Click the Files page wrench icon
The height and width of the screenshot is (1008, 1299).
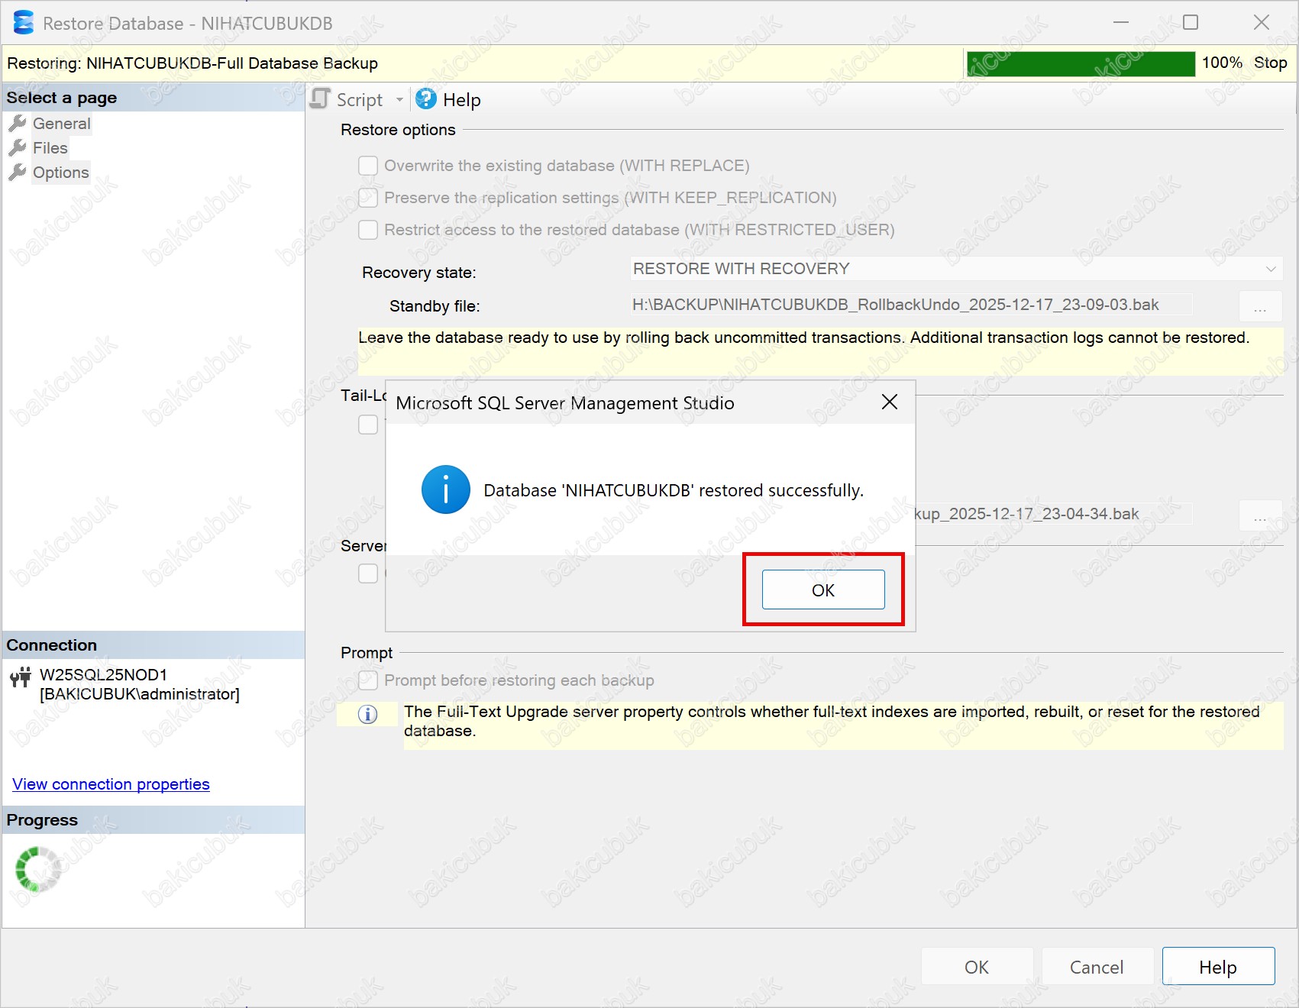[x=18, y=148]
